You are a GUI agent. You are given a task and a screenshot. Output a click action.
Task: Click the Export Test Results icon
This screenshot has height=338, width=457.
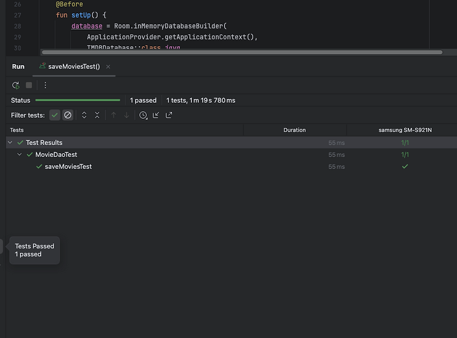coord(169,115)
